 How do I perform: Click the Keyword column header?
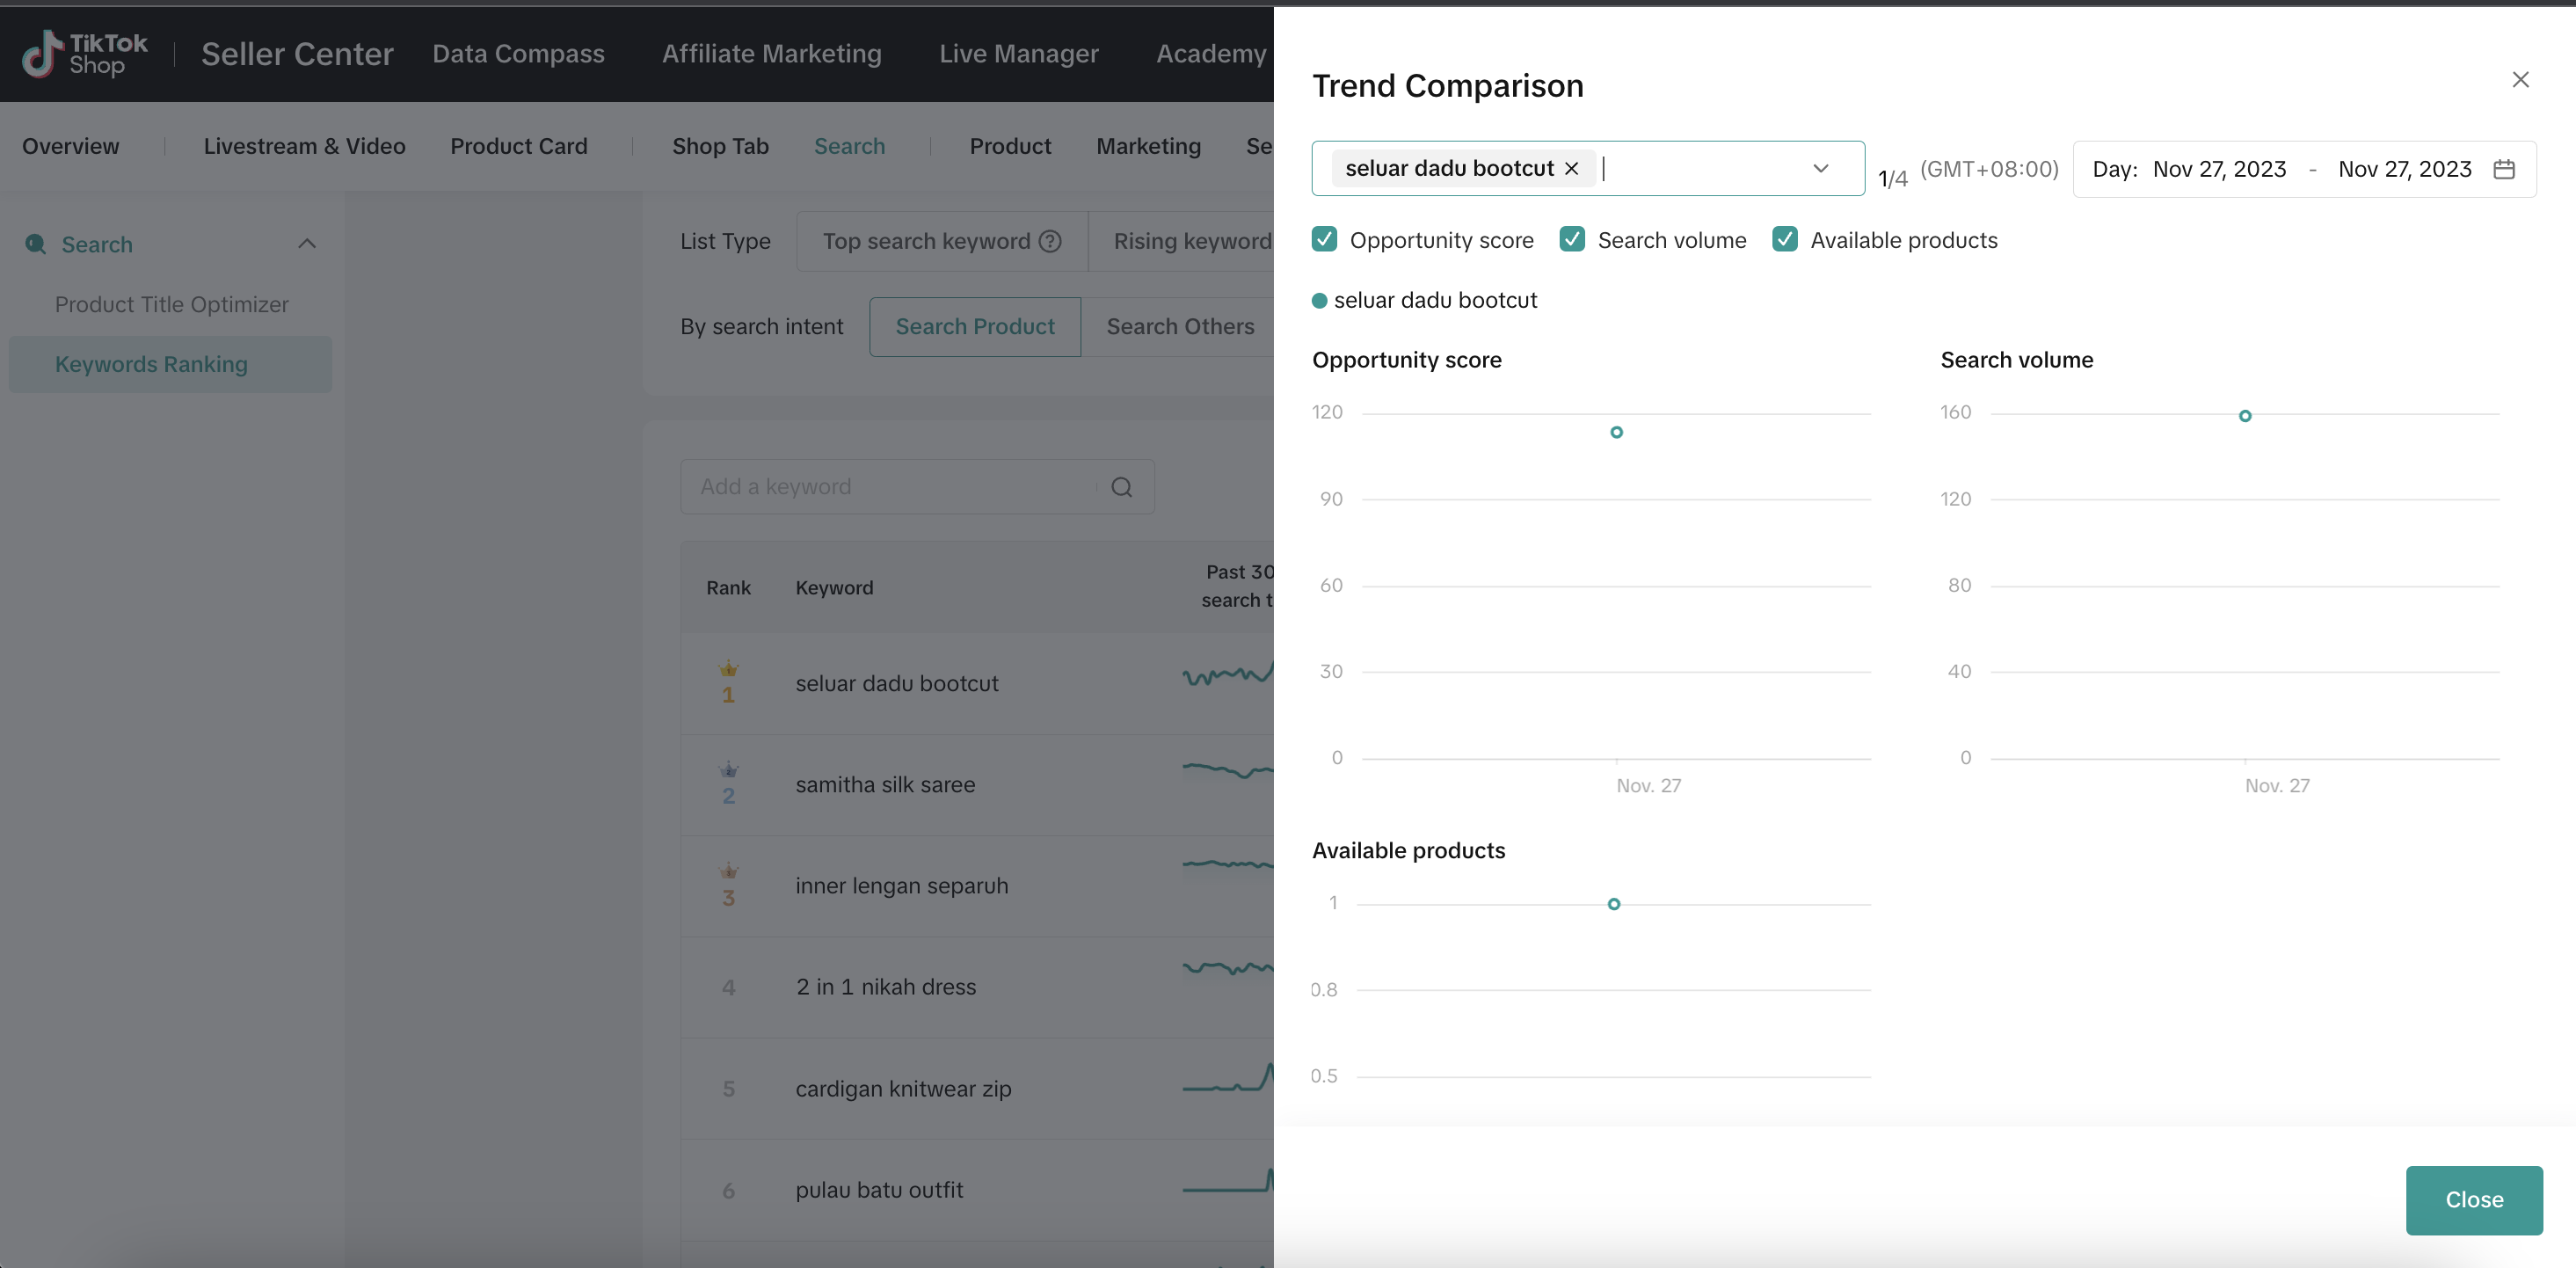click(x=834, y=588)
